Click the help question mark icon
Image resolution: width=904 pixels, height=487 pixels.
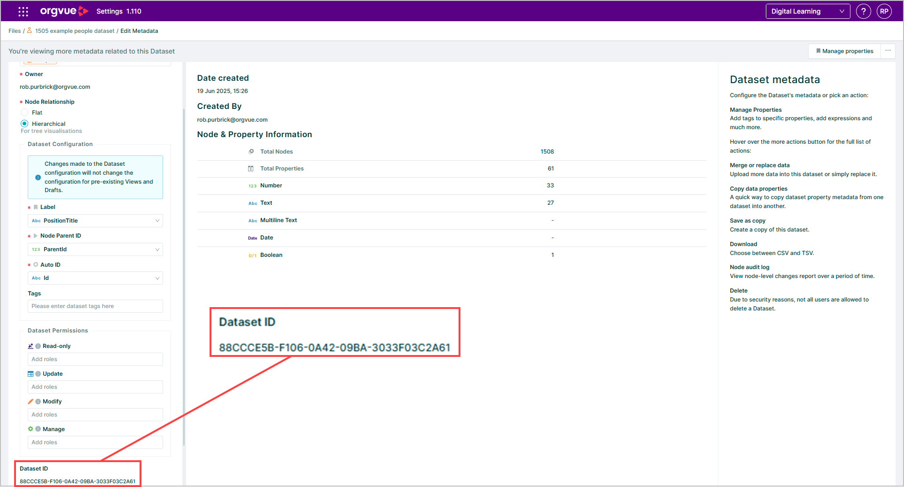863,11
